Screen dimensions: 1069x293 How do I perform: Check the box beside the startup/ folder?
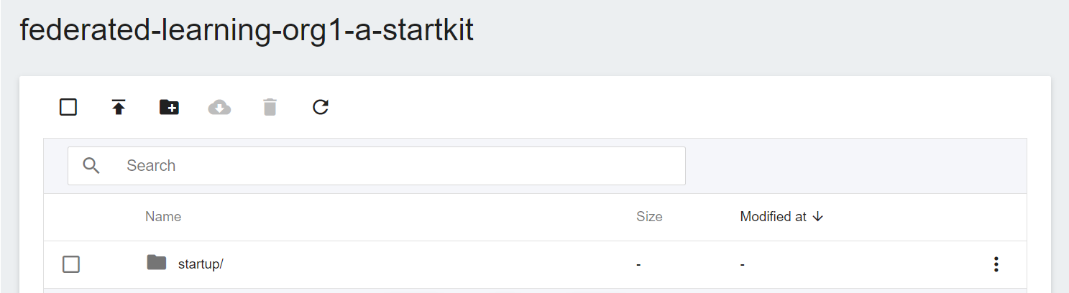[71, 264]
